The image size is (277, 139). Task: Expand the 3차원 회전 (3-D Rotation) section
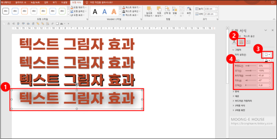(x=239, y=110)
